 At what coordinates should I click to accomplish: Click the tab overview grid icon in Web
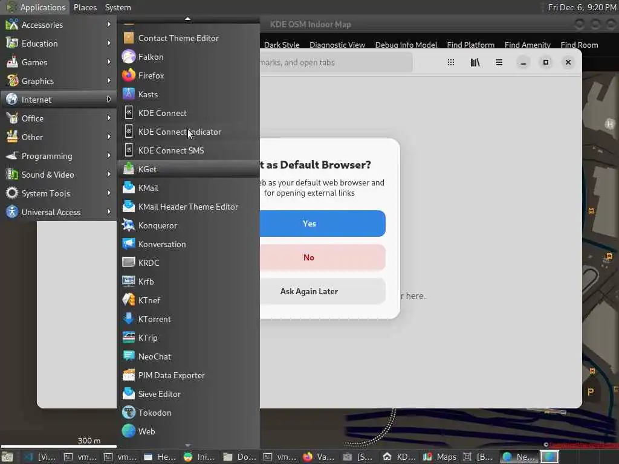point(451,62)
